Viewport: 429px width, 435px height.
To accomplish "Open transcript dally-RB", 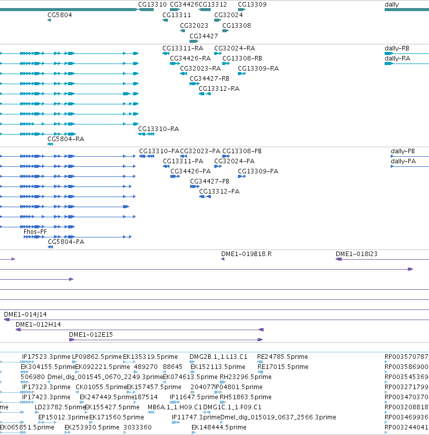I will click(397, 48).
